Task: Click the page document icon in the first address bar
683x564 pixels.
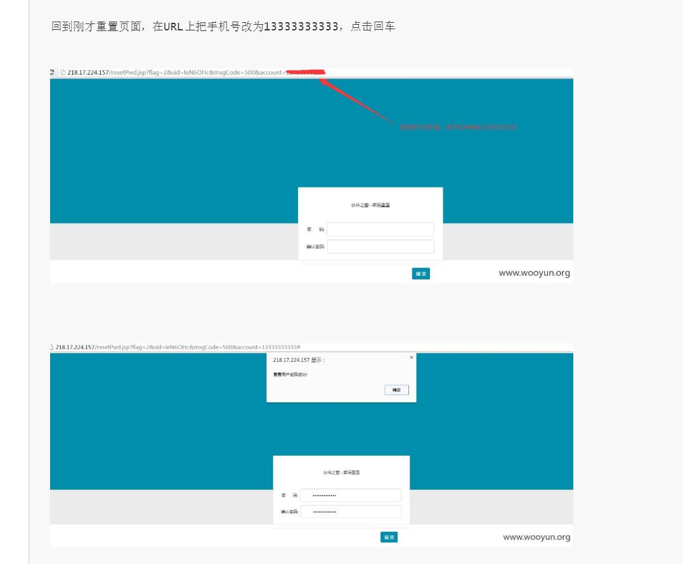Action: click(x=62, y=72)
